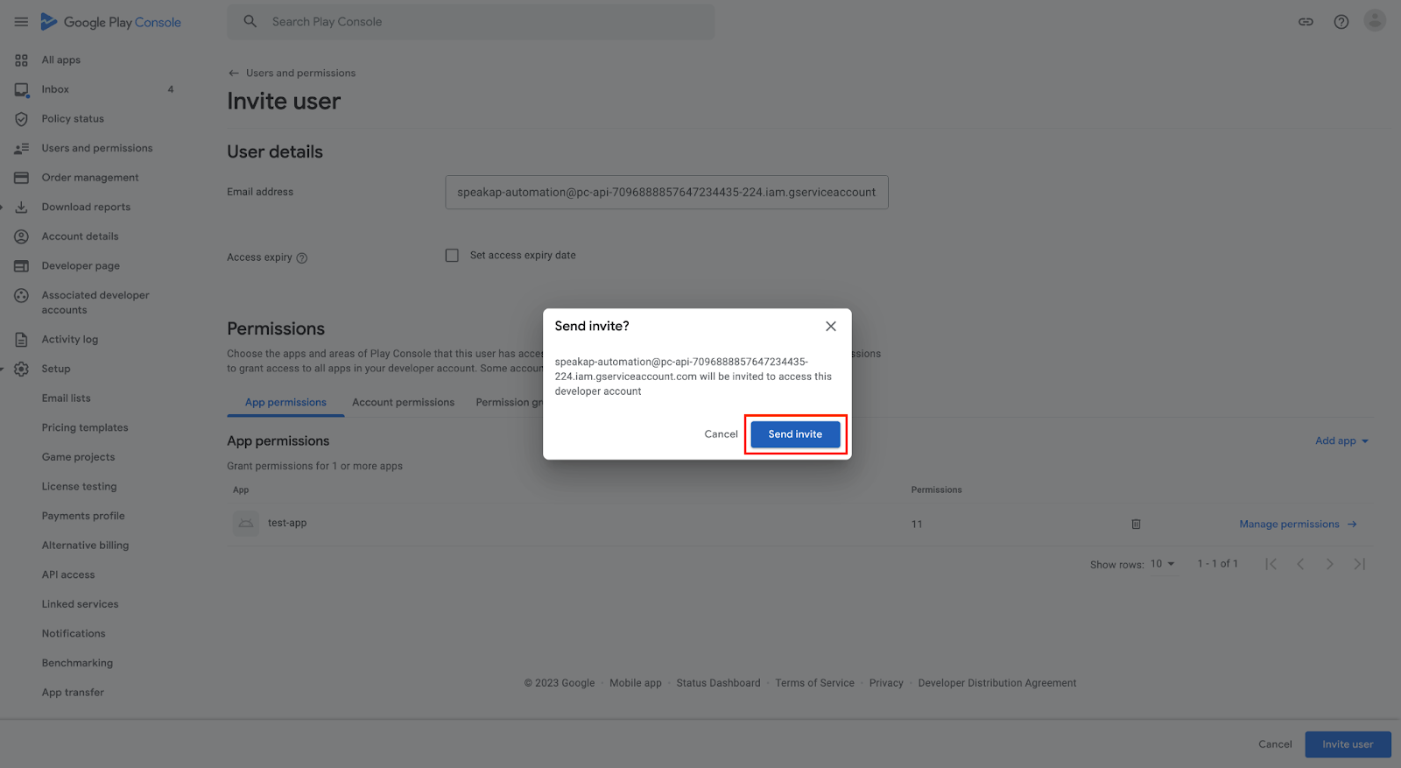The width and height of the screenshot is (1401, 768).
Task: Open Linked services in the sidebar
Action: pos(80,604)
